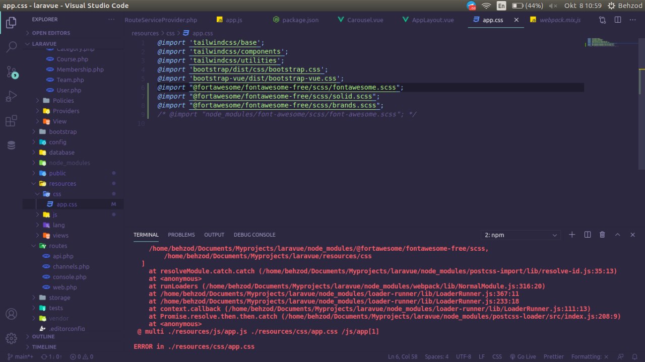The height and width of the screenshot is (362, 645).
Task: Open the Manage gear icon
Action: pyautogui.click(x=11, y=338)
